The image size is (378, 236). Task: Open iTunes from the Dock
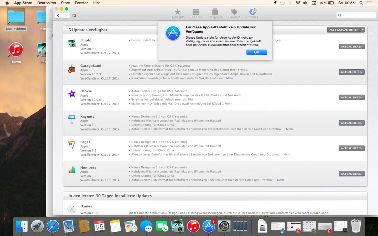point(193,226)
